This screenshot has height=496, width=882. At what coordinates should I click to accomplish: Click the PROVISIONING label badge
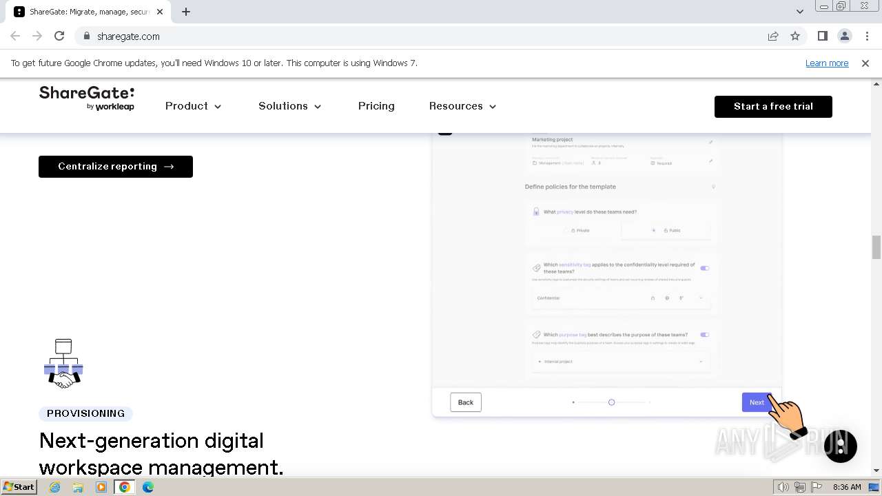(x=85, y=413)
